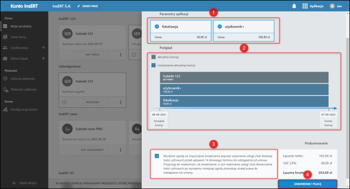Viewport: 350px width, 189px height.
Task: Open the notifications bell
Action: pos(294,6)
